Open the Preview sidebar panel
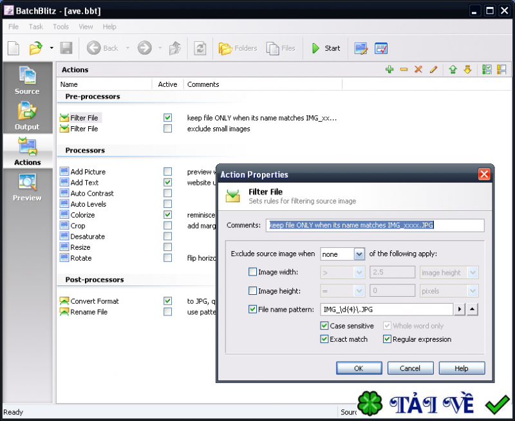 pyautogui.click(x=27, y=187)
